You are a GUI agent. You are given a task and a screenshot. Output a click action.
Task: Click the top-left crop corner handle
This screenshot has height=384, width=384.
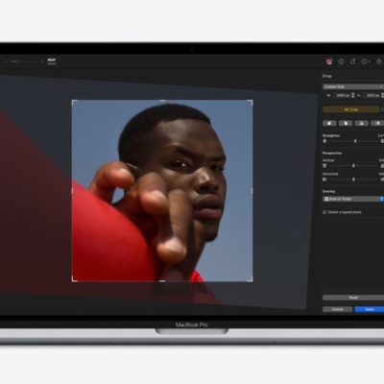74,103
